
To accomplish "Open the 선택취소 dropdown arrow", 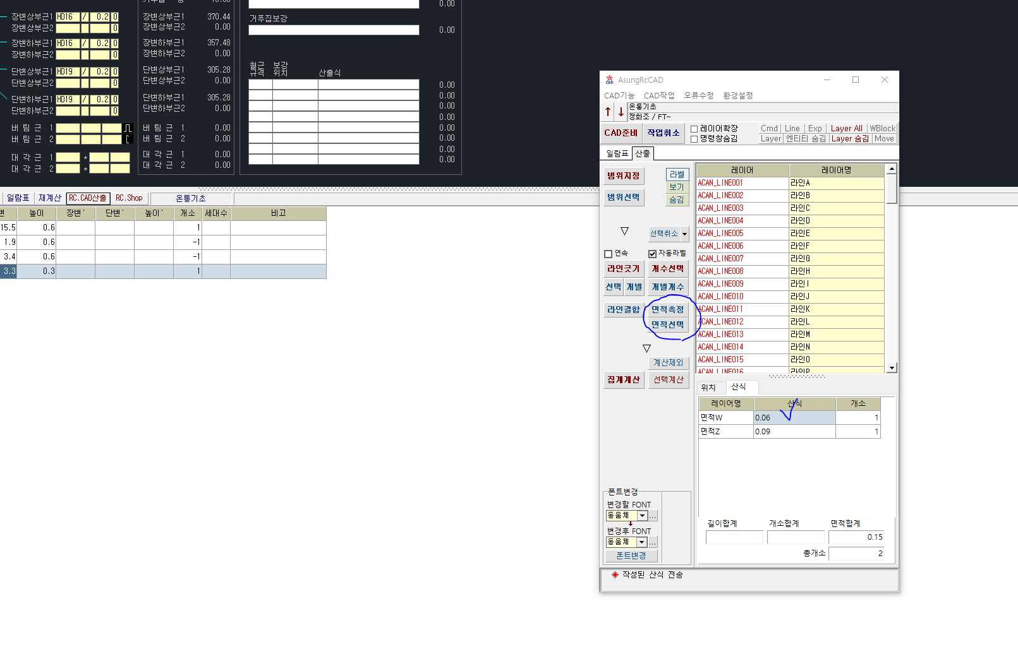I will (684, 234).
